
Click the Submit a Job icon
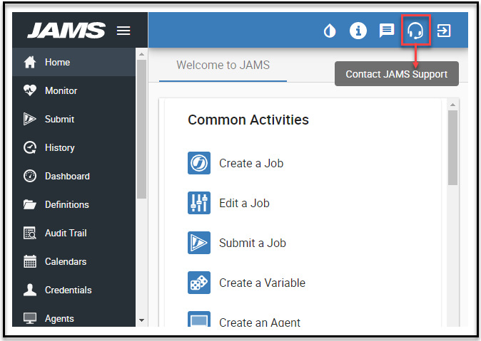pyautogui.click(x=199, y=243)
